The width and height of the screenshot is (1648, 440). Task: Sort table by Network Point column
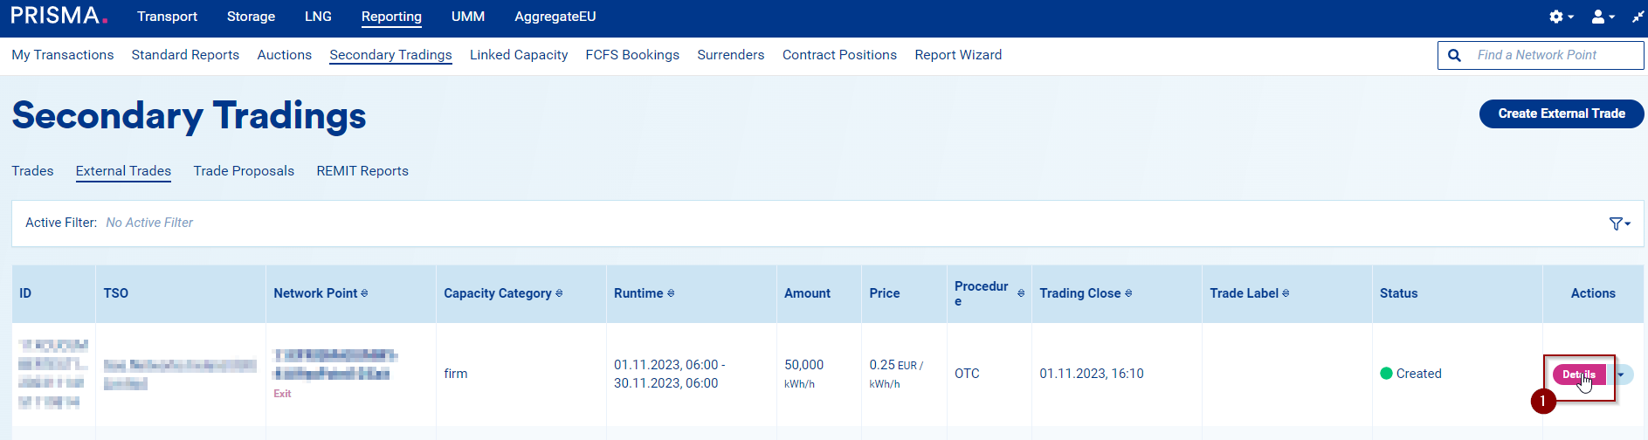point(364,293)
